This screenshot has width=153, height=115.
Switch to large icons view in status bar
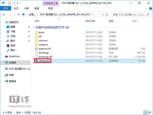pos(149,112)
